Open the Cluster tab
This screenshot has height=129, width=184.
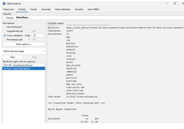click(x=34, y=9)
